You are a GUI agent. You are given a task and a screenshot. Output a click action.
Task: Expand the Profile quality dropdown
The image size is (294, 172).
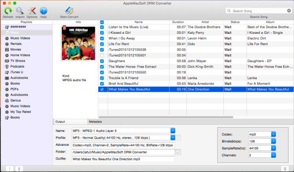click(172, 137)
